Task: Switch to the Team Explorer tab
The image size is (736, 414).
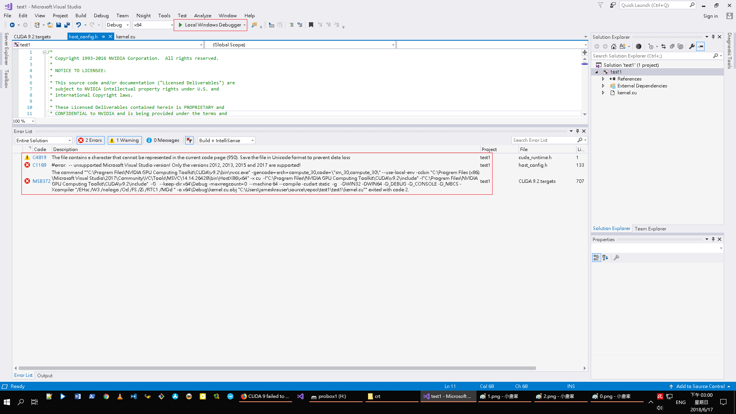Action: point(650,228)
